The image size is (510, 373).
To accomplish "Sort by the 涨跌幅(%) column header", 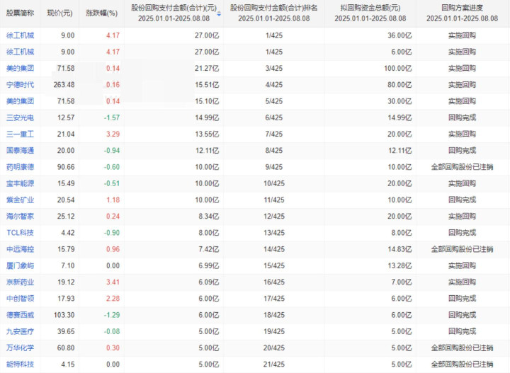I will [102, 13].
